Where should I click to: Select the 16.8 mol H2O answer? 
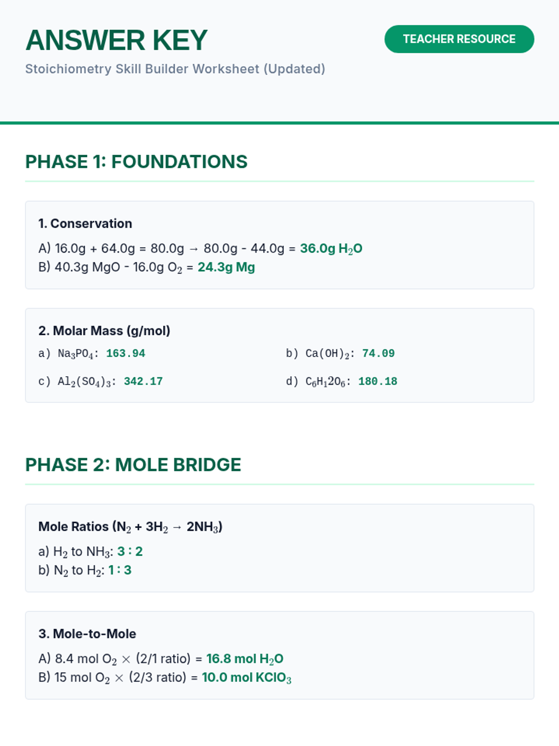245,659
